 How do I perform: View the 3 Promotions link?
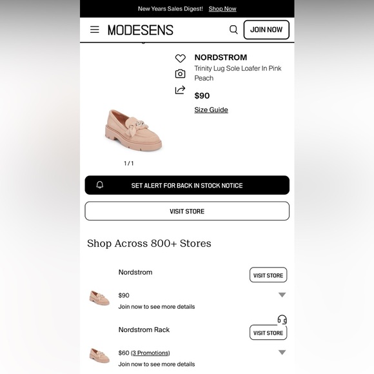click(x=150, y=353)
